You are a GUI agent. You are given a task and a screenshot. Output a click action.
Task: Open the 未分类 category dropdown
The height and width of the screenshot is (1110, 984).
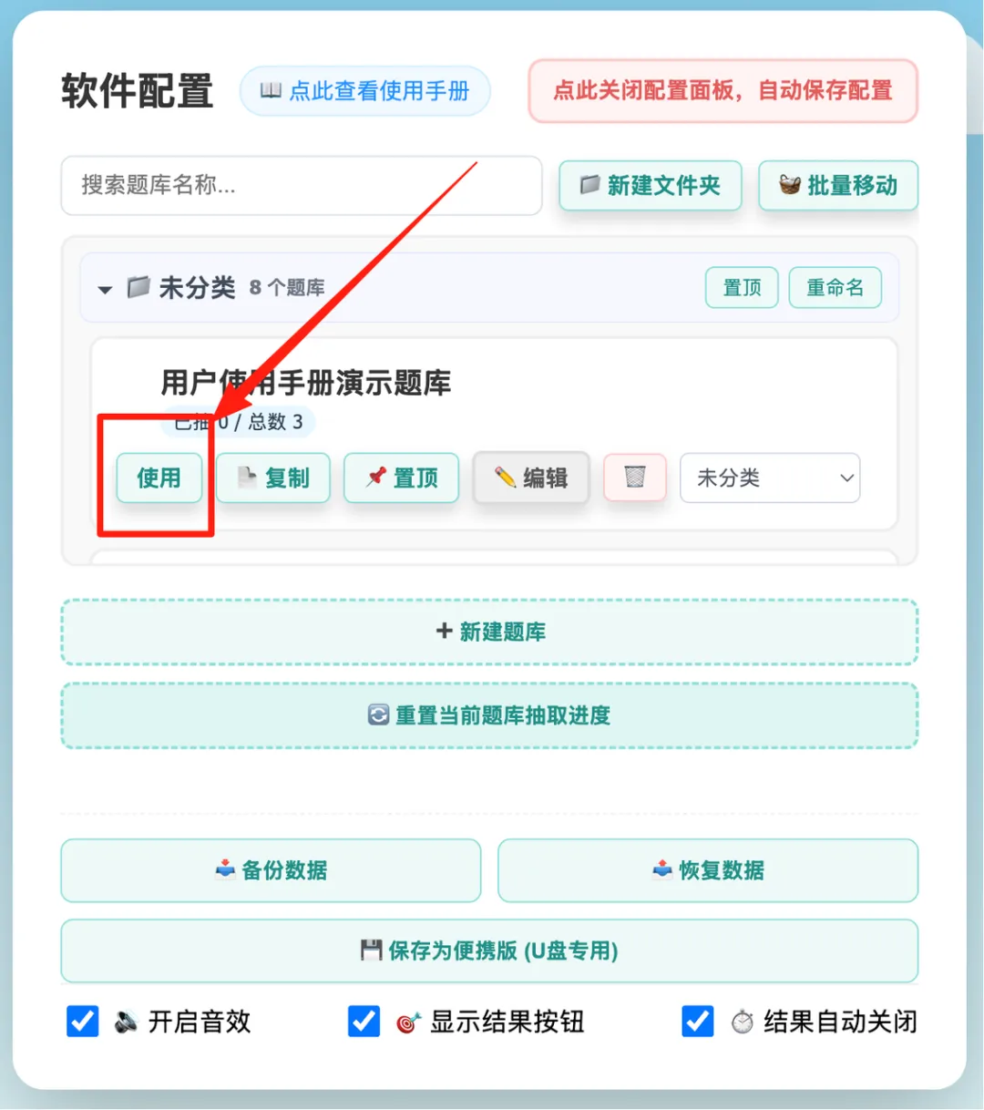(x=770, y=478)
